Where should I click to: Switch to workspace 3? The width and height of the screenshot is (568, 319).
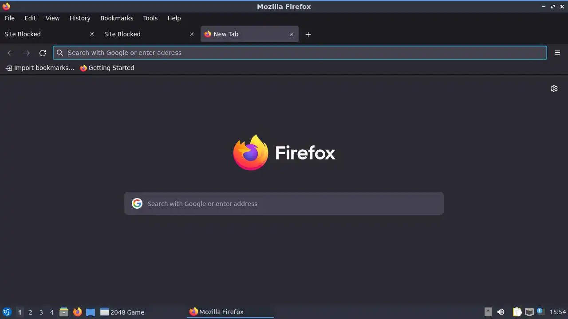41,312
